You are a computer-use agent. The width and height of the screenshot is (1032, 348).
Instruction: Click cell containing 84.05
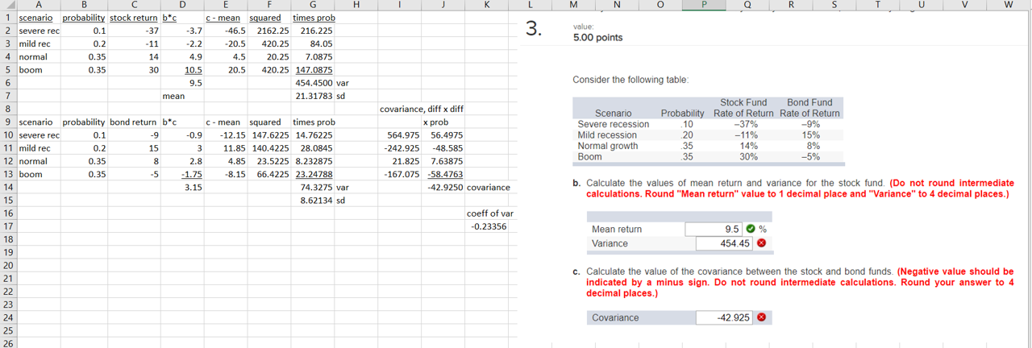click(314, 43)
